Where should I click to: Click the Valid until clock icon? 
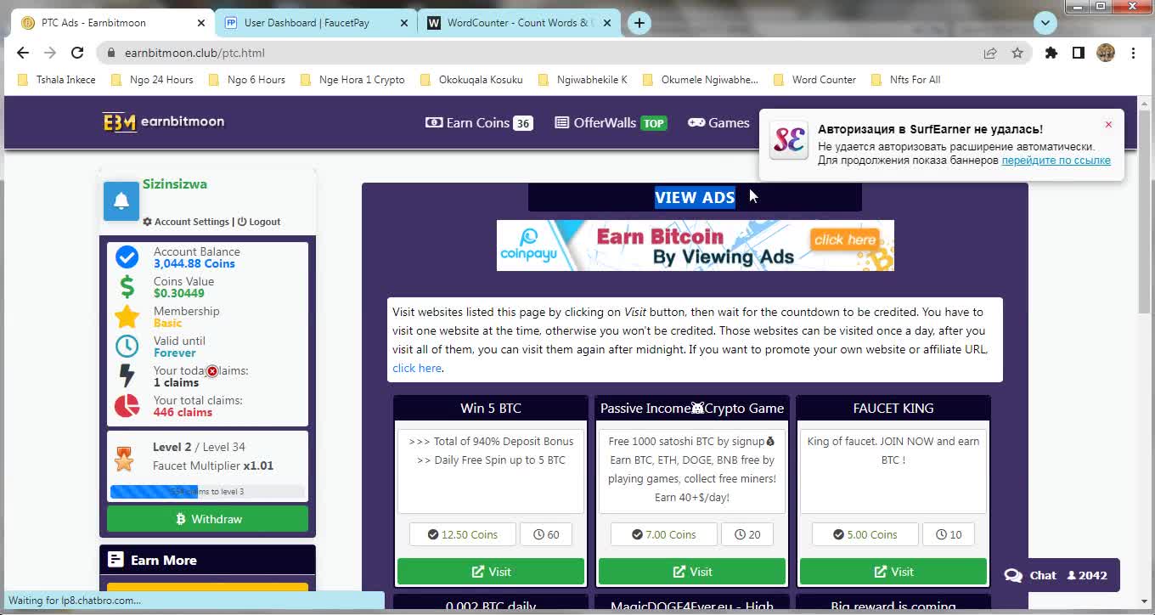point(127,347)
